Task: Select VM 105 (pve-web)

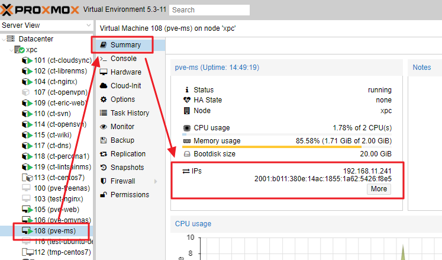Action: (57, 210)
